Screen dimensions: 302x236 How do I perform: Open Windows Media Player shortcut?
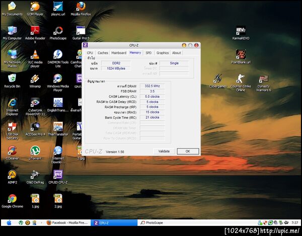[x=58, y=83]
